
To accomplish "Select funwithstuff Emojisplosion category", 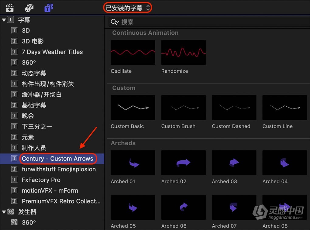I will pyautogui.click(x=59, y=169).
